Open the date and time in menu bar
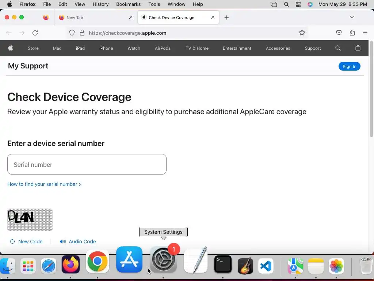374x281 pixels. pos(343,4)
